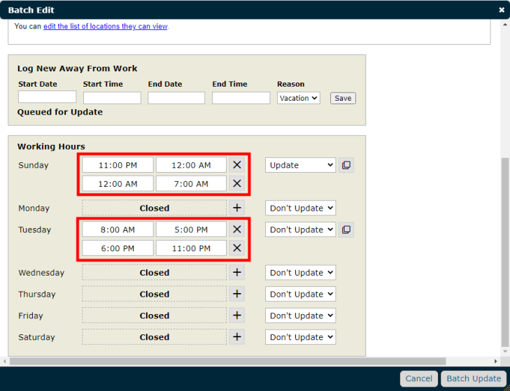
Task: Click the Batch Update button
Action: pos(474,378)
